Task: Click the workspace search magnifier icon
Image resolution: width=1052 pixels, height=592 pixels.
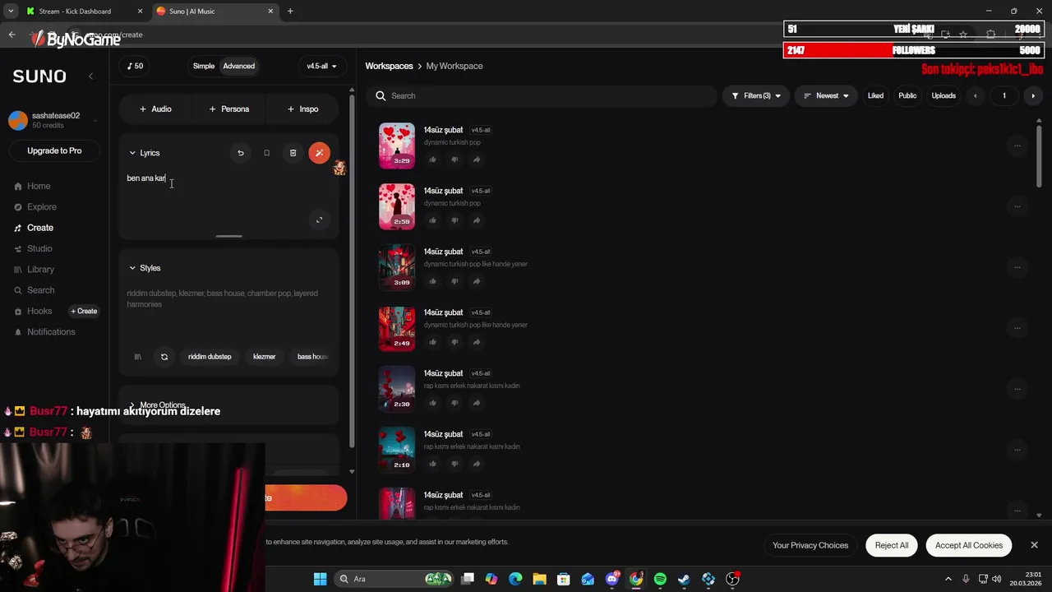Action: tap(381, 96)
